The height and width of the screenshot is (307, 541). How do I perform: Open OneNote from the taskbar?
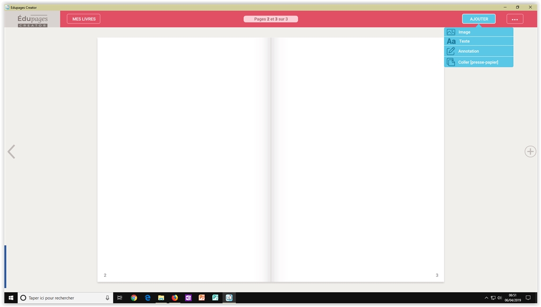(189, 298)
